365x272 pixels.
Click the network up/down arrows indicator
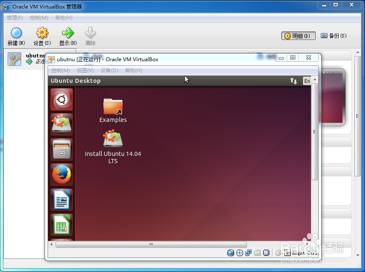pyautogui.click(x=294, y=81)
